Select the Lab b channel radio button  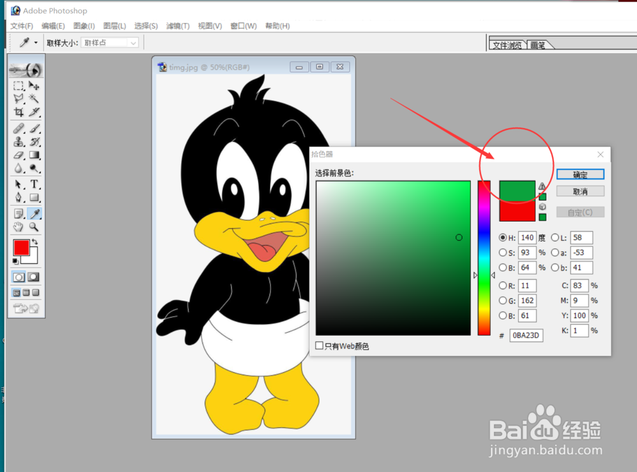[x=555, y=268]
